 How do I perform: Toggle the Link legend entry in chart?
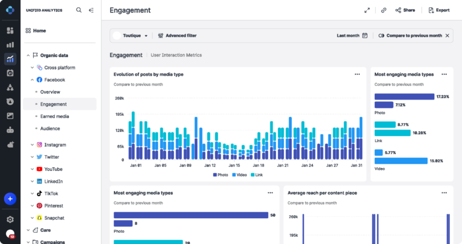tap(257, 174)
